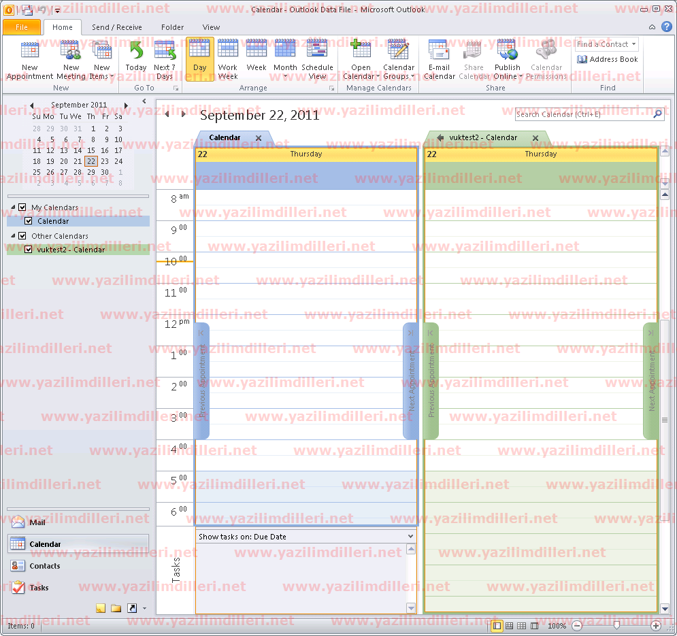Collapse the navigation pane
The image size is (677, 636).
pyautogui.click(x=144, y=101)
